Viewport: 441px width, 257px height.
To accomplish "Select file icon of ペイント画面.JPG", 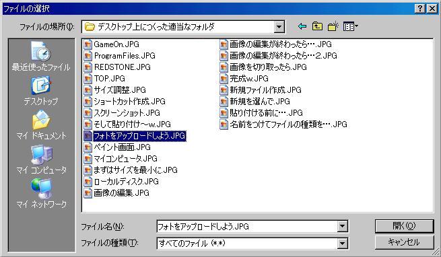I will pyautogui.click(x=88, y=147).
